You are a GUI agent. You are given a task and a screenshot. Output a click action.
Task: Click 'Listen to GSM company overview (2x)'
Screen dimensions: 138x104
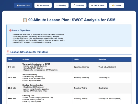click(38, 98)
